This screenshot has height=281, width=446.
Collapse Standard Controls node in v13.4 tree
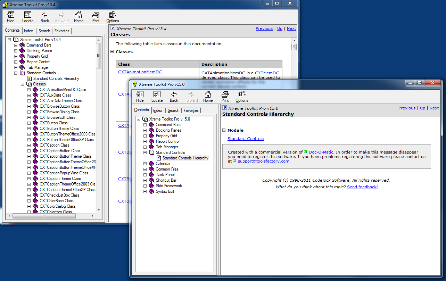click(16, 73)
